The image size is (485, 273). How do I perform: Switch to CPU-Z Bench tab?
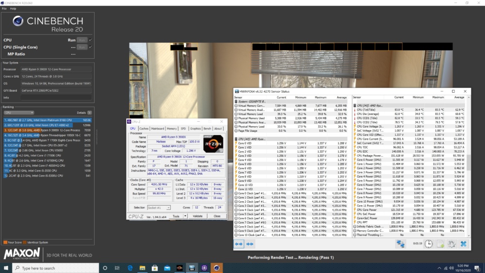point(207,128)
